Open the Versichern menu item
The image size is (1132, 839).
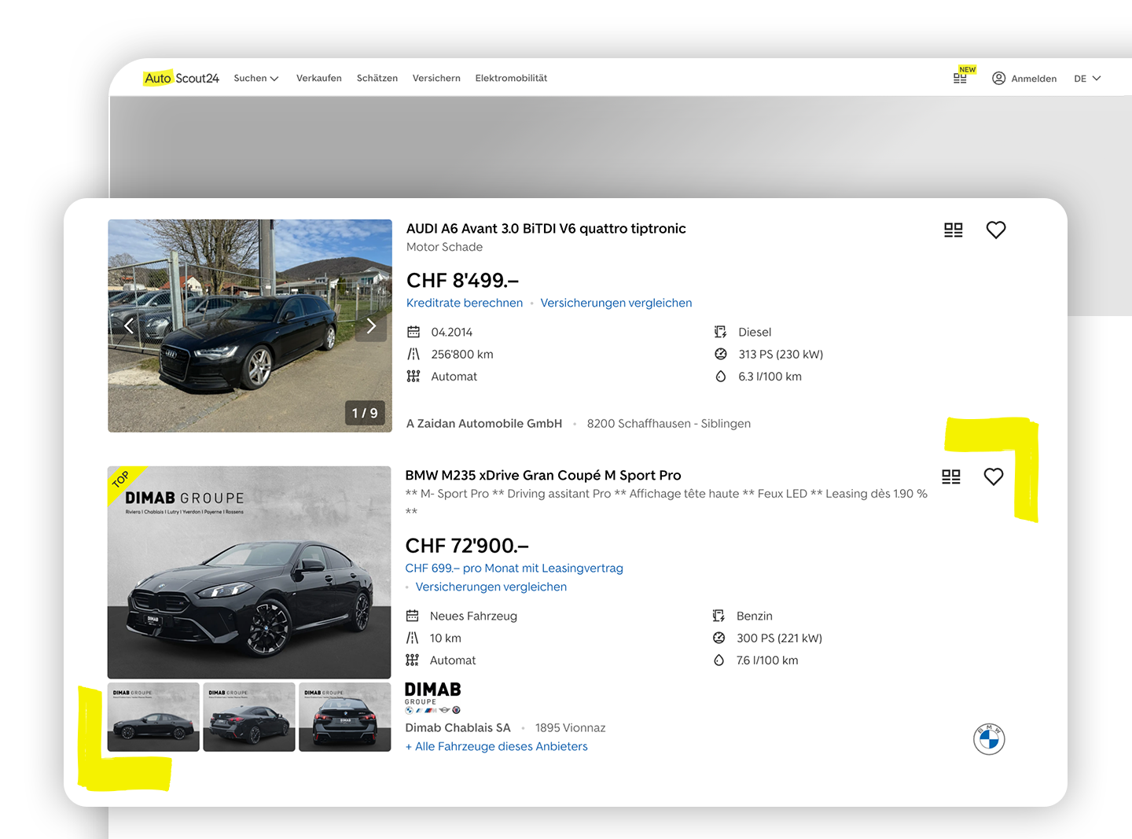coord(436,78)
